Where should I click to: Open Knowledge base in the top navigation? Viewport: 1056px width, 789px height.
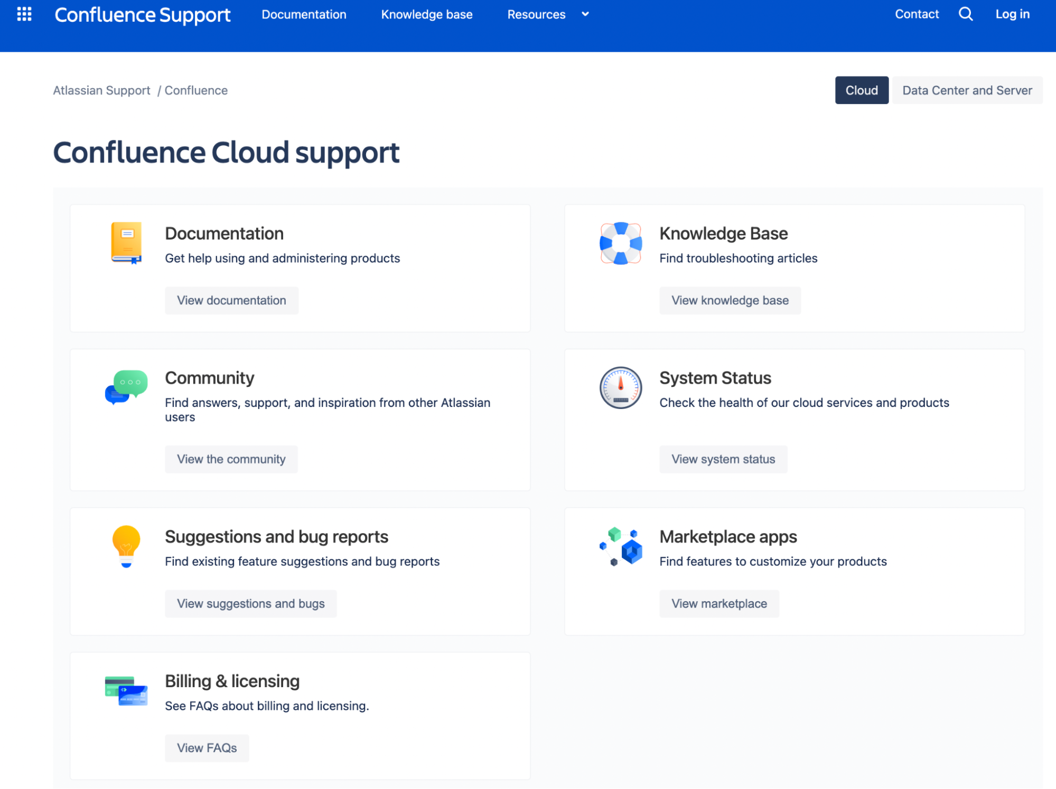(x=427, y=14)
